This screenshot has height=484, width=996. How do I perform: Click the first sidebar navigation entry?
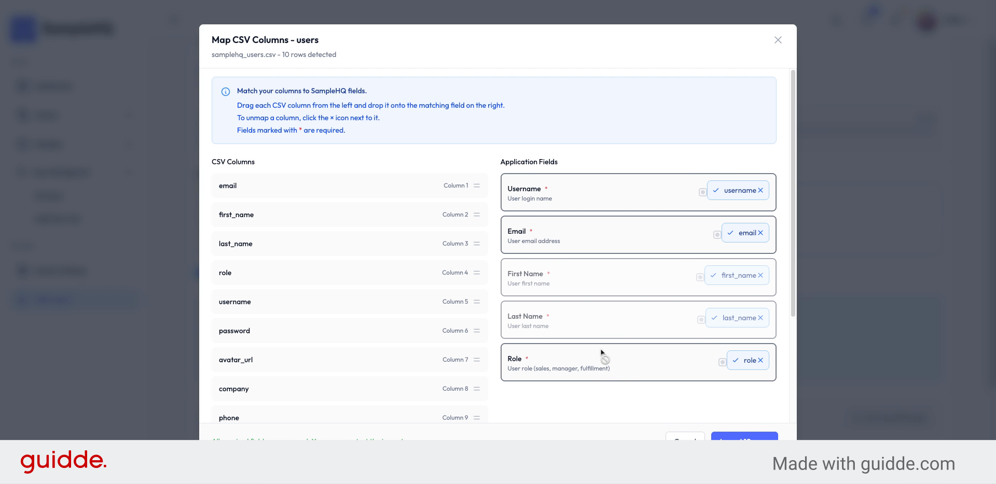52,86
